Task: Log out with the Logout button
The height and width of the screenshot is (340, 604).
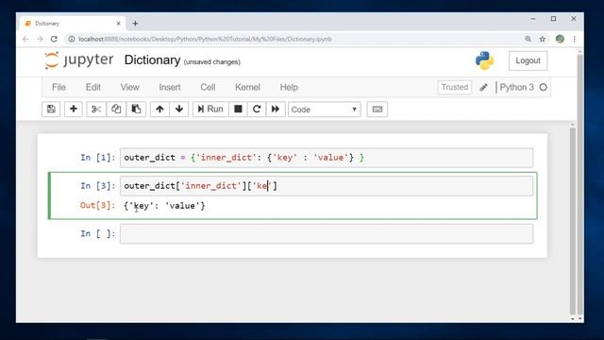Action: (x=528, y=60)
